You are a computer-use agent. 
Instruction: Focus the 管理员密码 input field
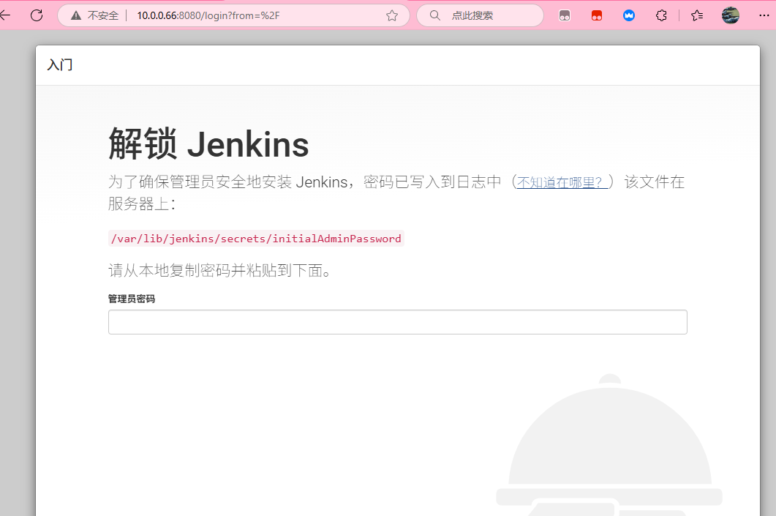397,322
